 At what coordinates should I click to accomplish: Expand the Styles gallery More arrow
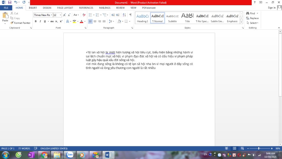click(x=241, y=22)
